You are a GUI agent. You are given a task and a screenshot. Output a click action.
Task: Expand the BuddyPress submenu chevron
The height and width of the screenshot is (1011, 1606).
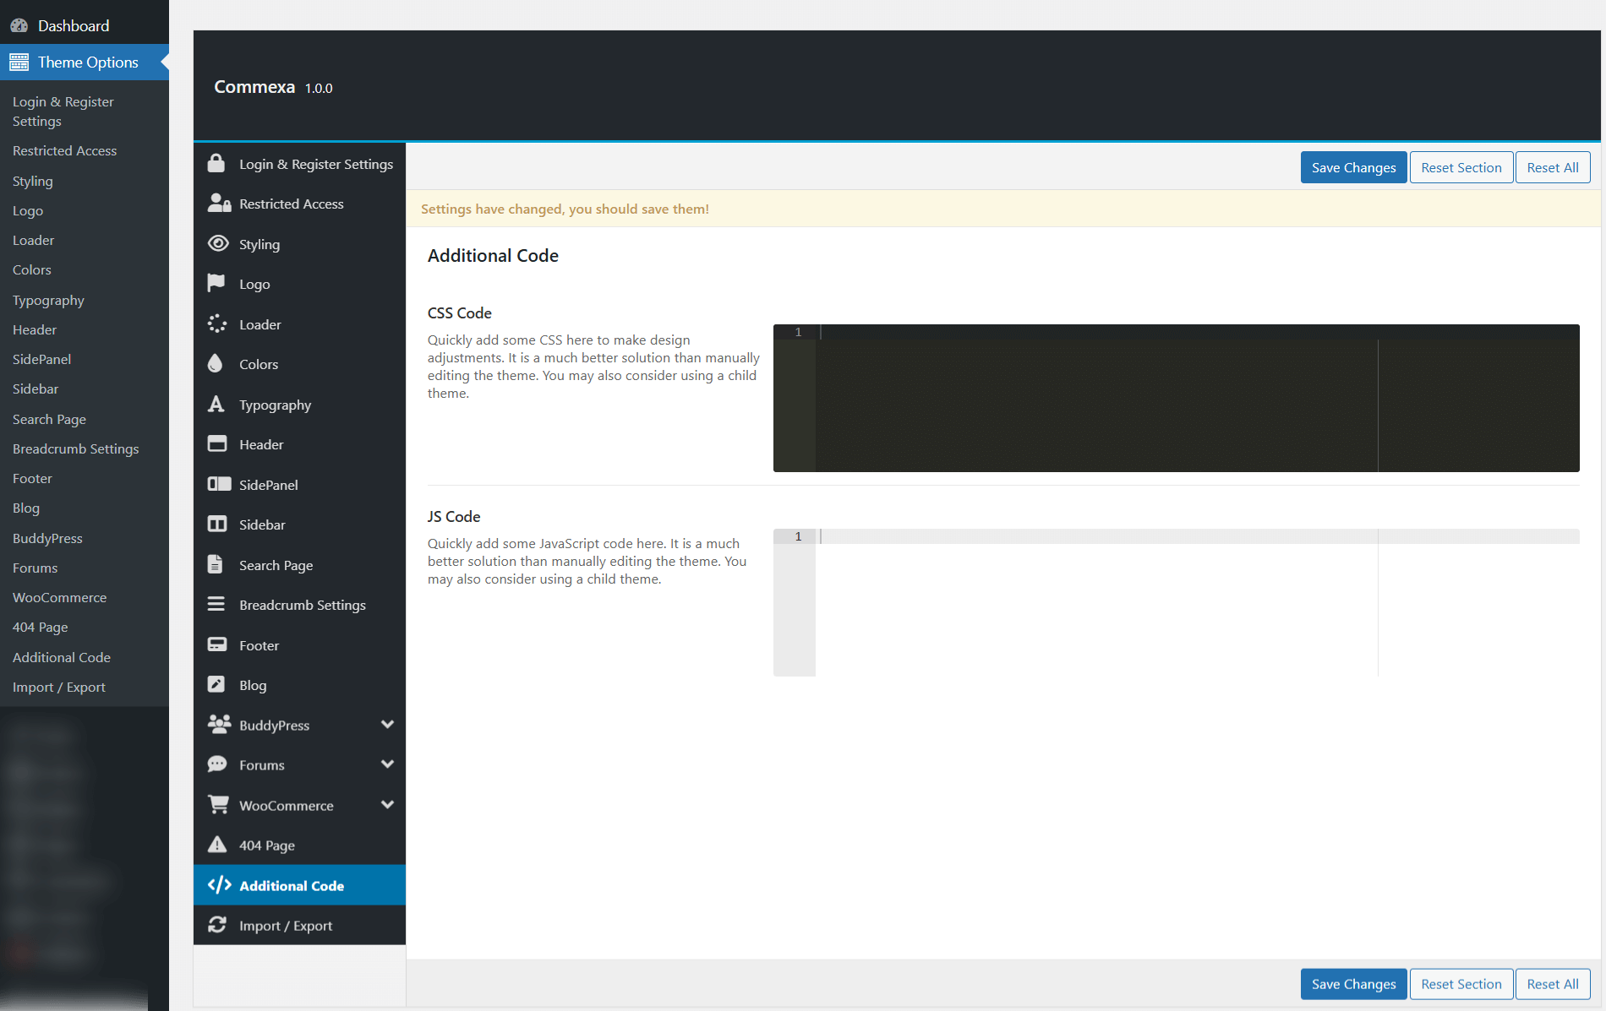point(387,725)
